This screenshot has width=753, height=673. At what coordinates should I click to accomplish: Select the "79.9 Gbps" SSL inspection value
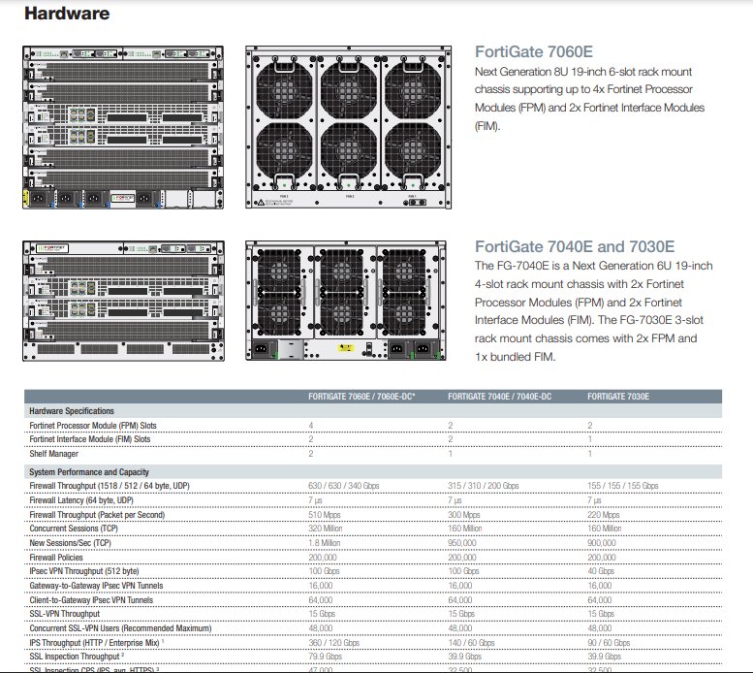325,657
